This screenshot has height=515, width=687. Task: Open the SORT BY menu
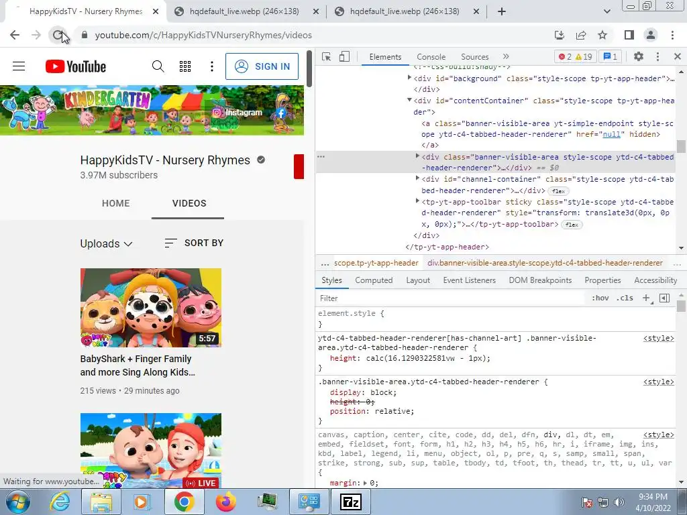pyautogui.click(x=194, y=243)
